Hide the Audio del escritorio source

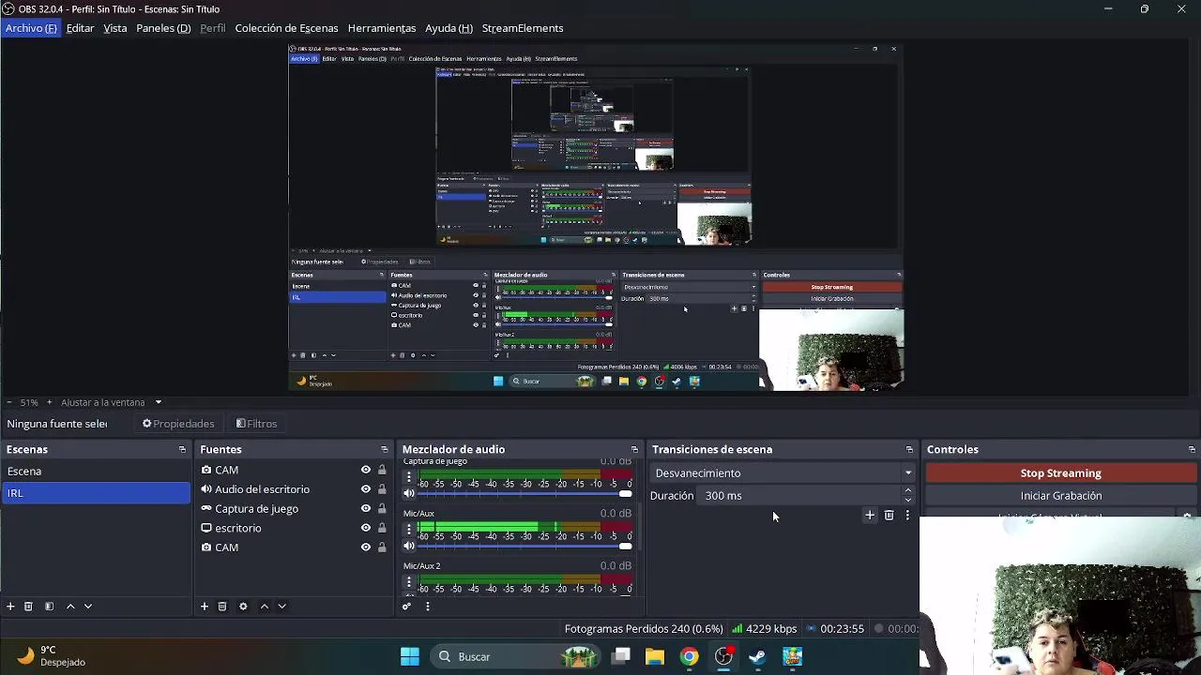coord(366,489)
